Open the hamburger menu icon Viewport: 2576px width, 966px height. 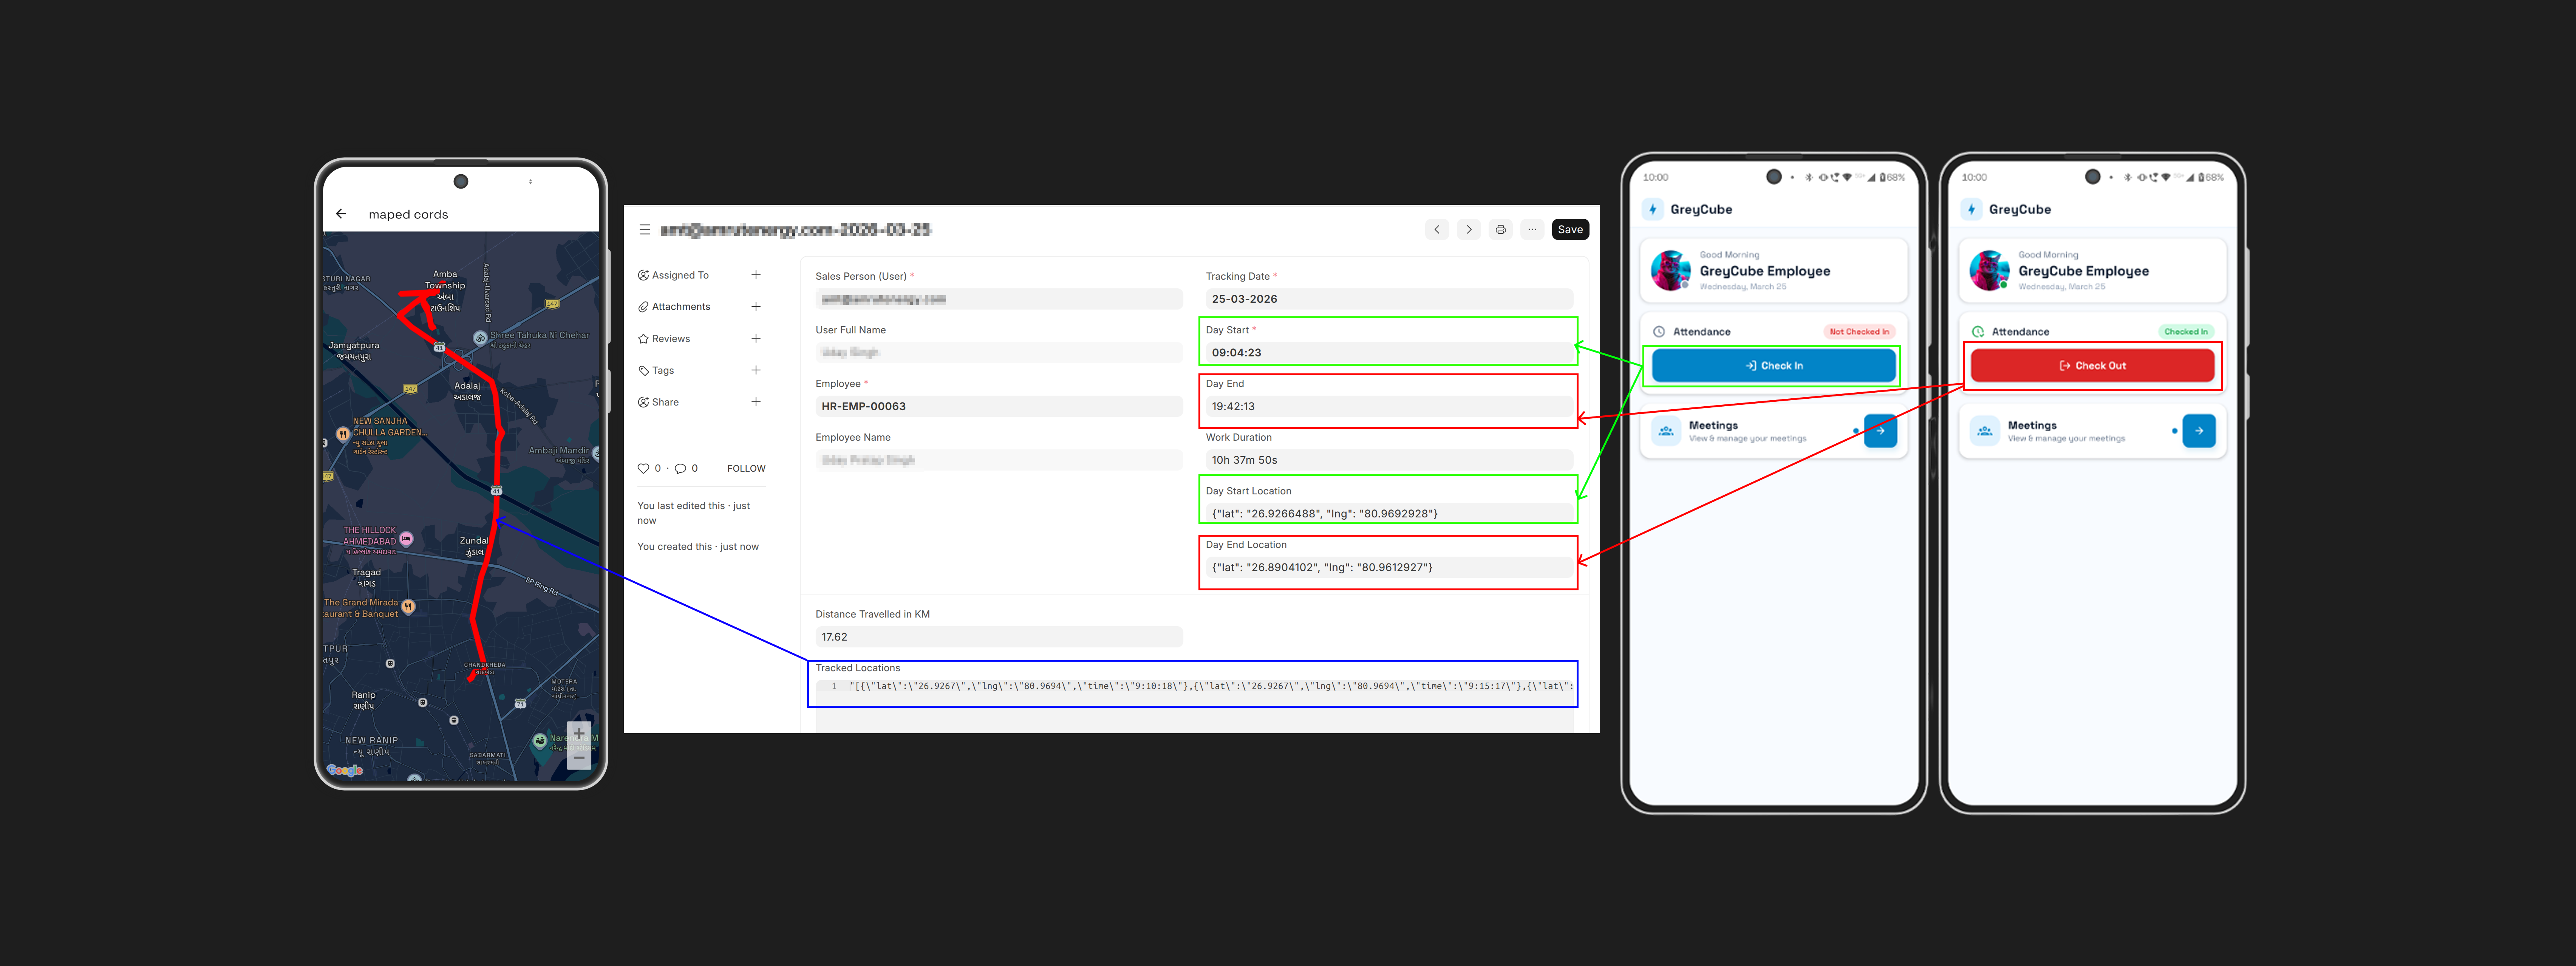point(645,229)
